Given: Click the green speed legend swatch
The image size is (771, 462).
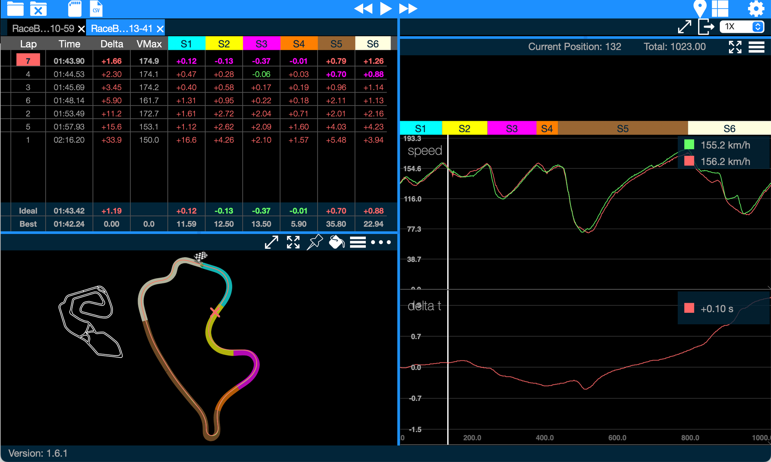Looking at the screenshot, I should click(x=689, y=145).
